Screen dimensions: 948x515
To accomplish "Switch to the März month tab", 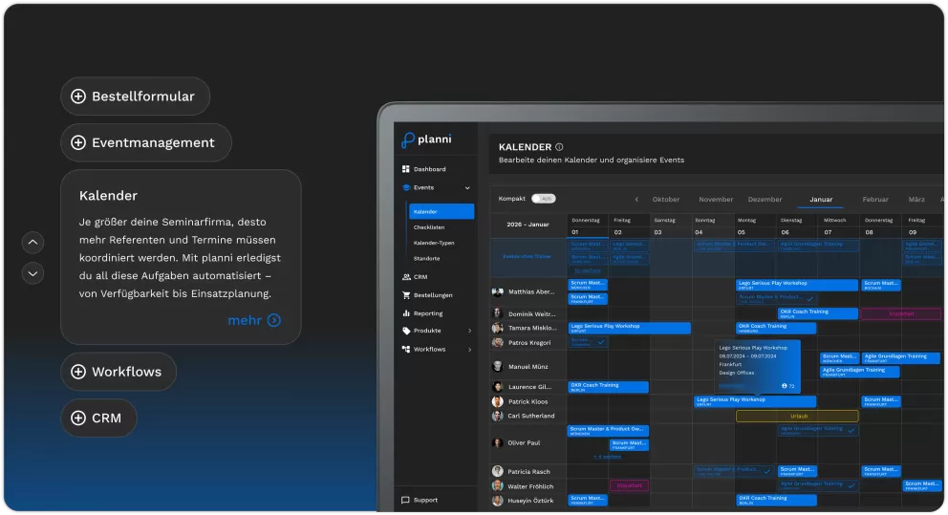I will tap(916, 200).
